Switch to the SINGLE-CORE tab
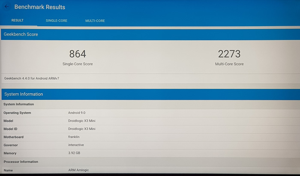This screenshot has width=300, height=176. pos(57,21)
